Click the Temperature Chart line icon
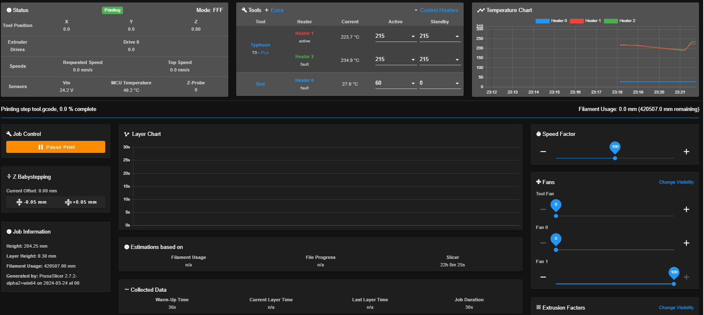The image size is (704, 315). tap(481, 10)
